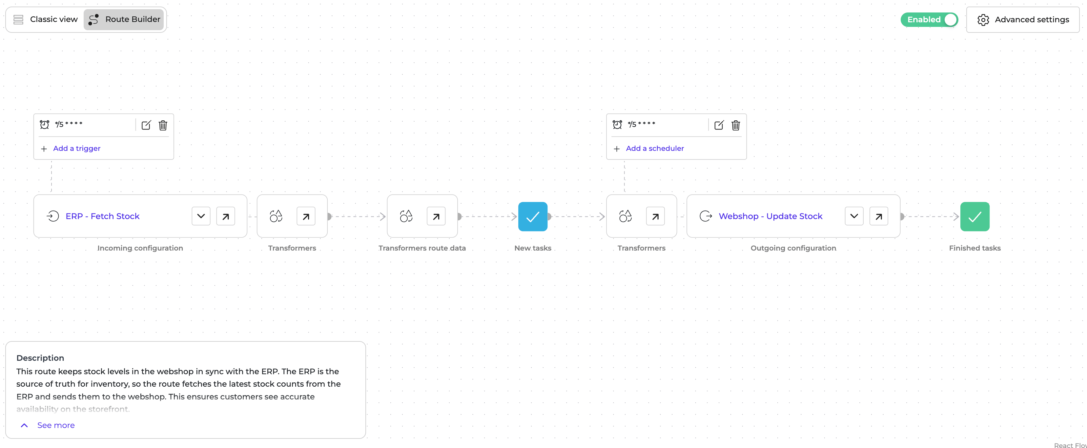Open the Webshop - Update Stock link
Viewport: 1087px width, 448px height.
tap(770, 216)
